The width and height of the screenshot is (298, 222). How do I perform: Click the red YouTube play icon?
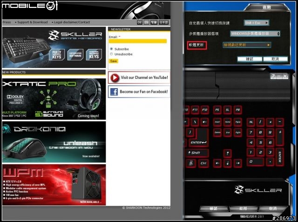tap(115, 78)
